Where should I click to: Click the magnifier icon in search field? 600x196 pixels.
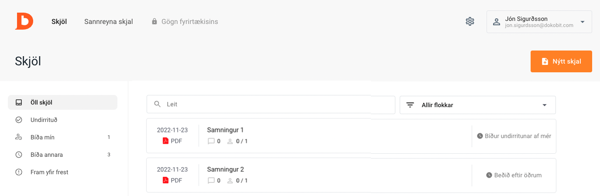coord(158,105)
